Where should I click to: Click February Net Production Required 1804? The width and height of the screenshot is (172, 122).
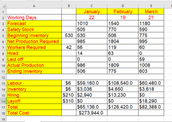(123, 41)
